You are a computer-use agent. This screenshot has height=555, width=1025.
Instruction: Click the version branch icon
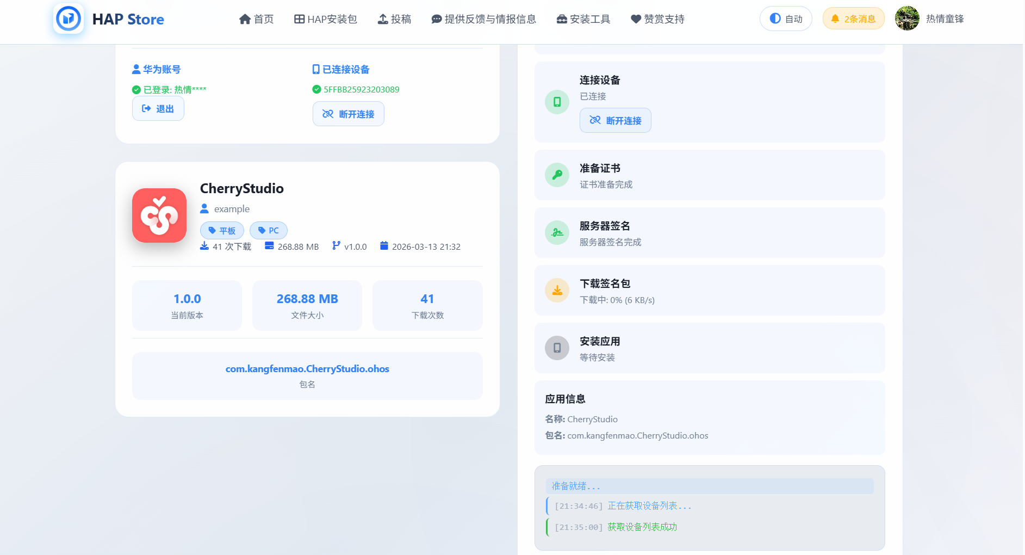(336, 246)
